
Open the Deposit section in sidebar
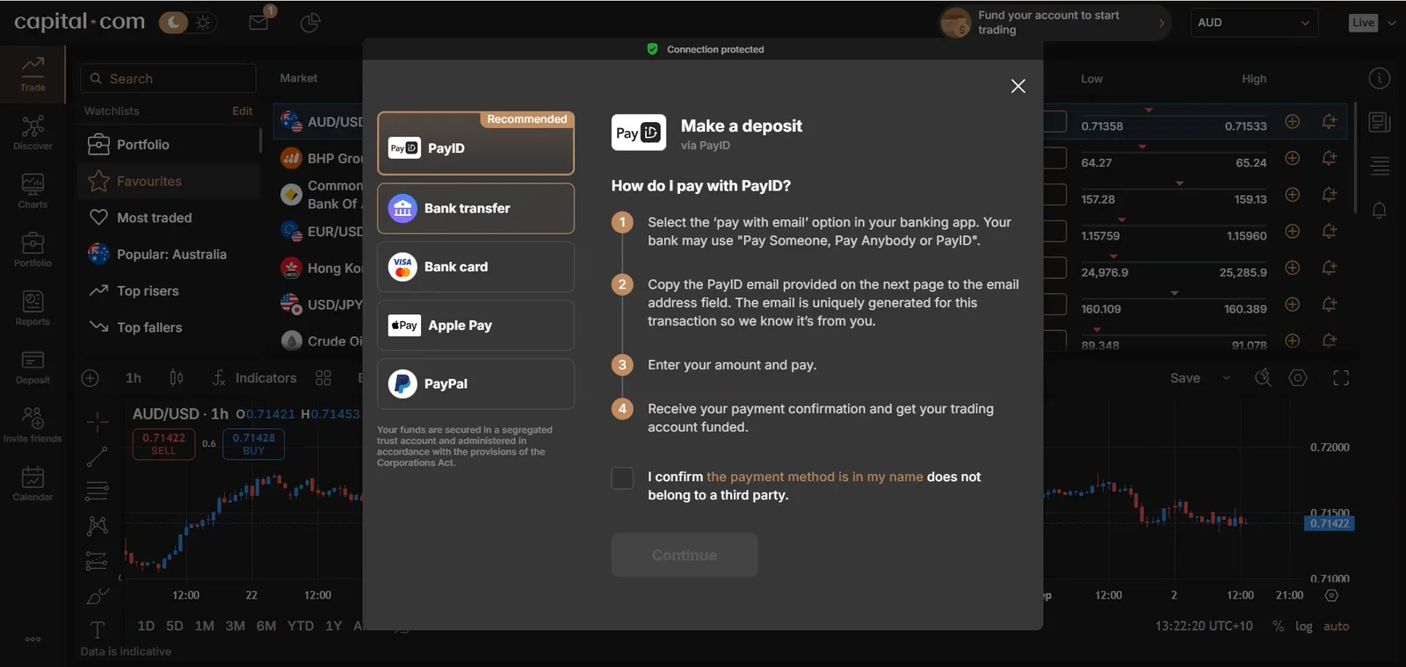[x=33, y=367]
